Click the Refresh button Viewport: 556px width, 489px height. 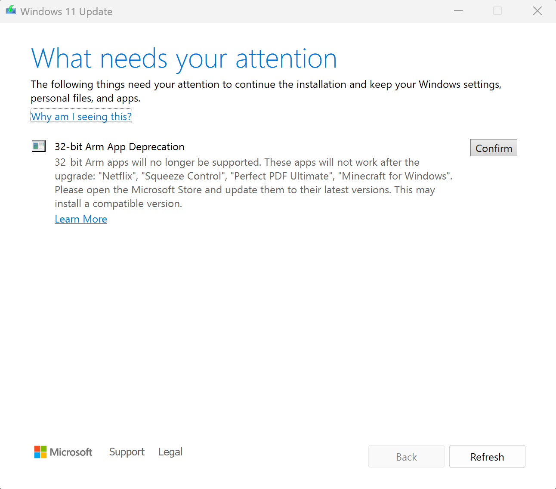tap(487, 456)
